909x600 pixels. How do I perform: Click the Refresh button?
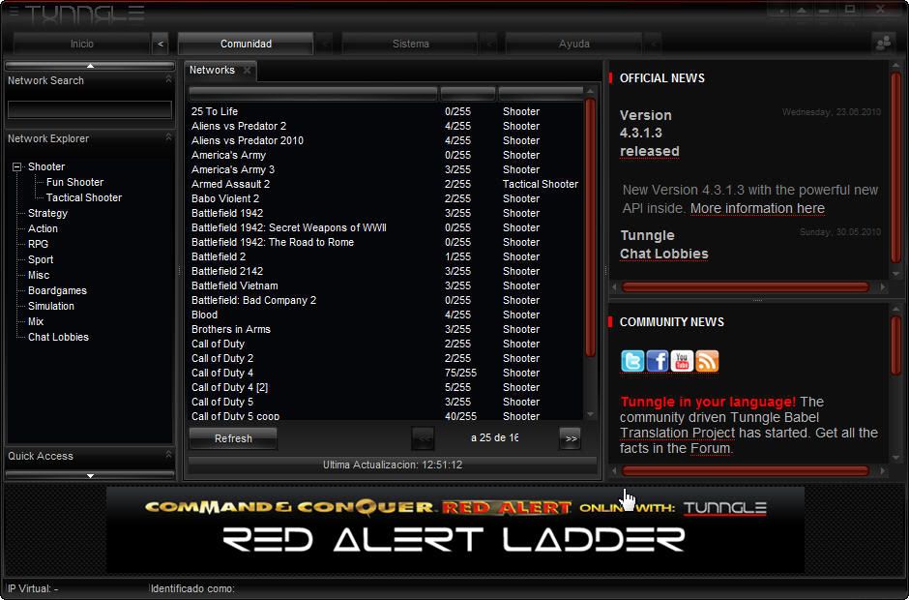[x=233, y=438]
